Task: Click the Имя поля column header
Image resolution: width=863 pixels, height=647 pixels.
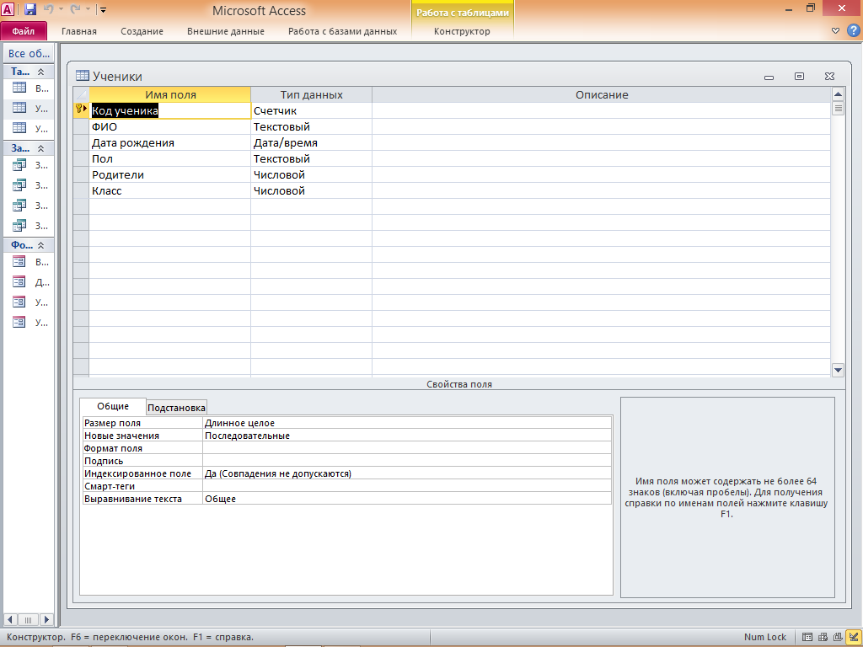Action: [170, 94]
